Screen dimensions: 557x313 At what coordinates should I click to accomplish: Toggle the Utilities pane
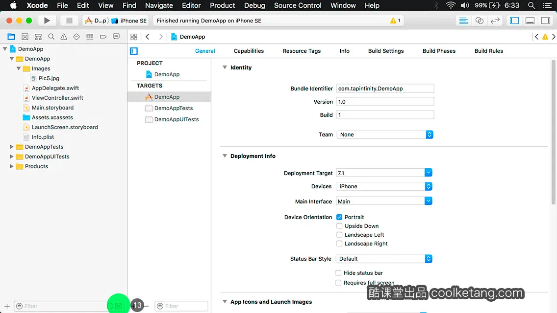(546, 21)
